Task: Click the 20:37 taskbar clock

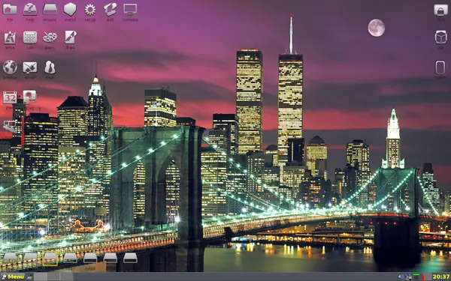Action: [441, 277]
